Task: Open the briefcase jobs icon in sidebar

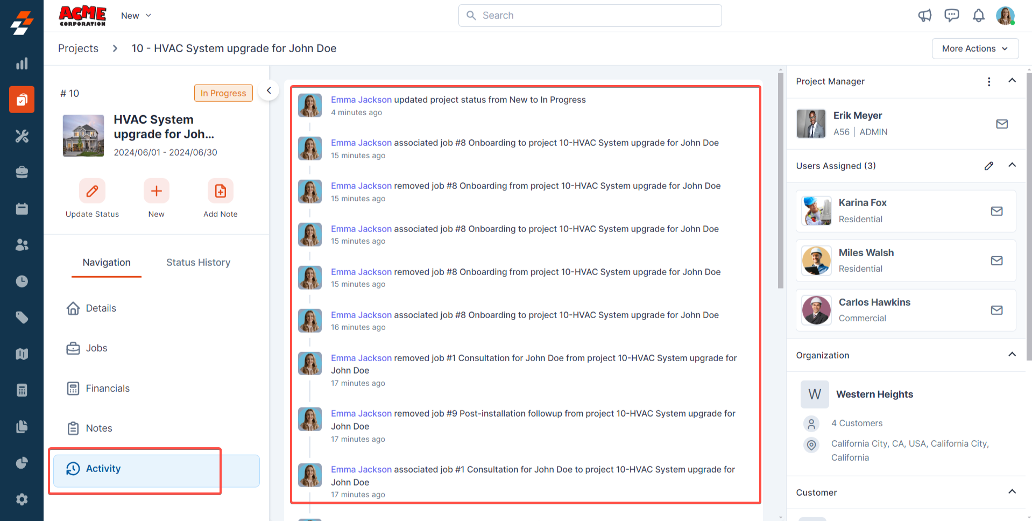Action: (22, 172)
